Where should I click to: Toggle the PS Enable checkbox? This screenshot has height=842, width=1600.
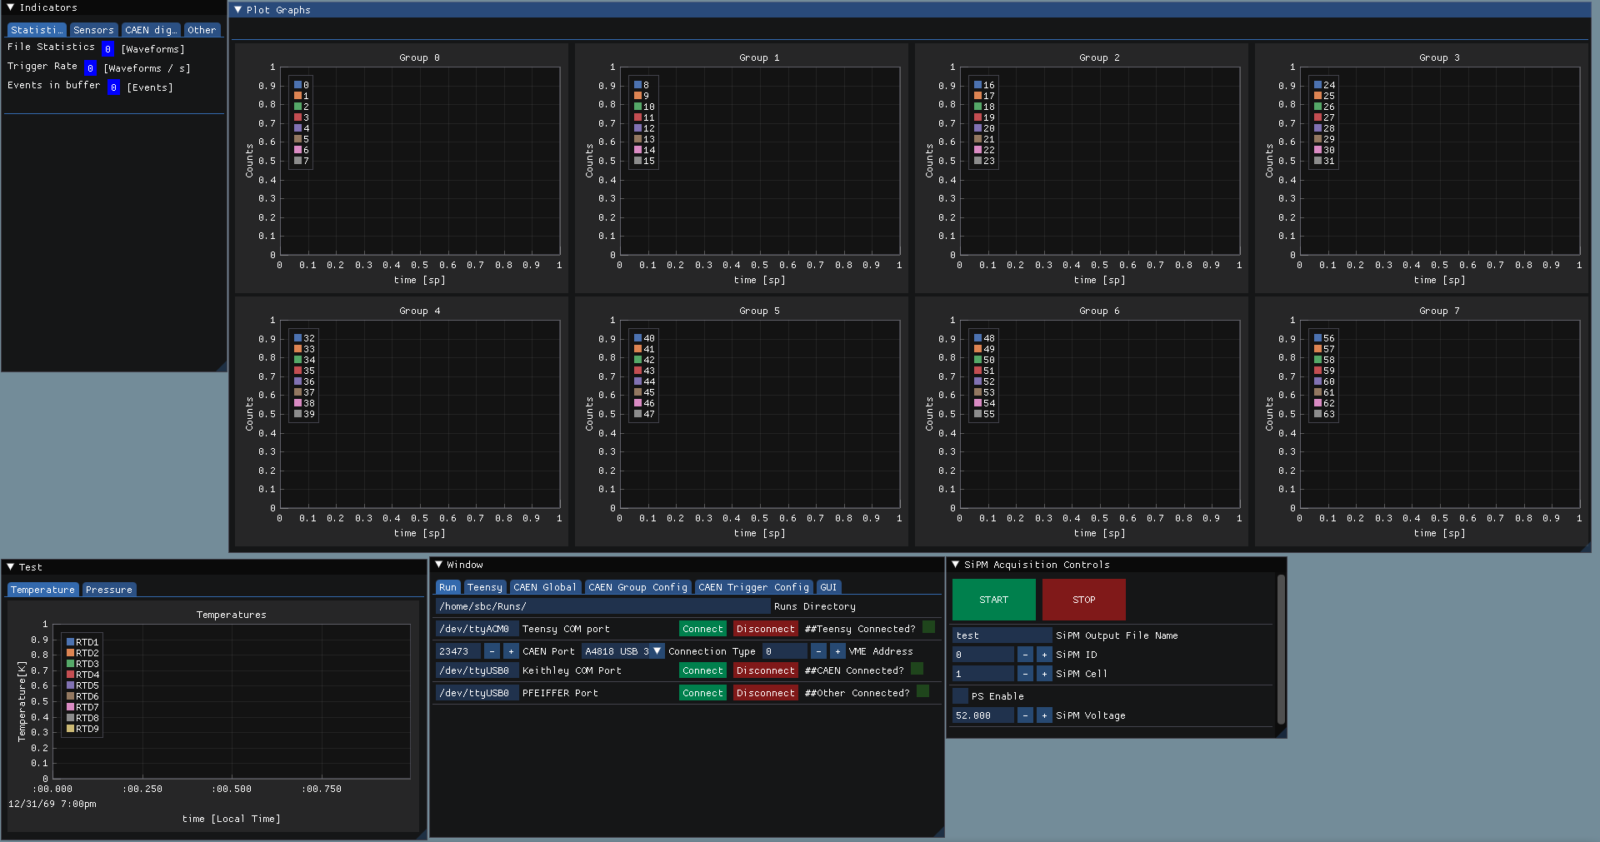pyautogui.click(x=960, y=696)
